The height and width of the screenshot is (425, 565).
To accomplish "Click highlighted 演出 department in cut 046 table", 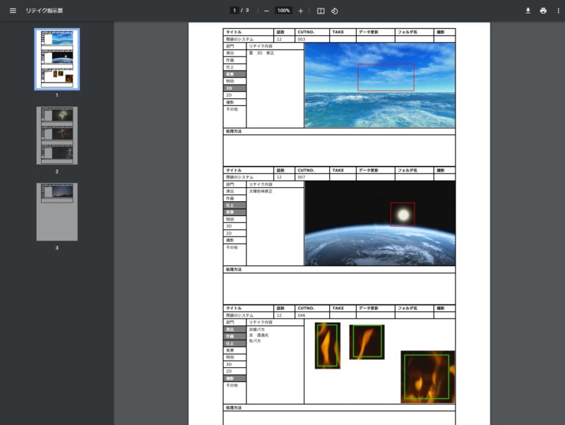I will coord(234,330).
